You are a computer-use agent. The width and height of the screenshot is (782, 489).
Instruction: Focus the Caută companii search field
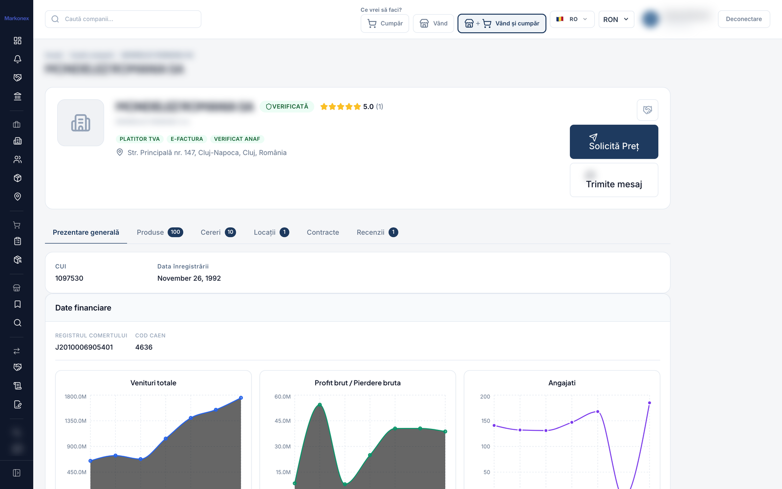pyautogui.click(x=123, y=19)
